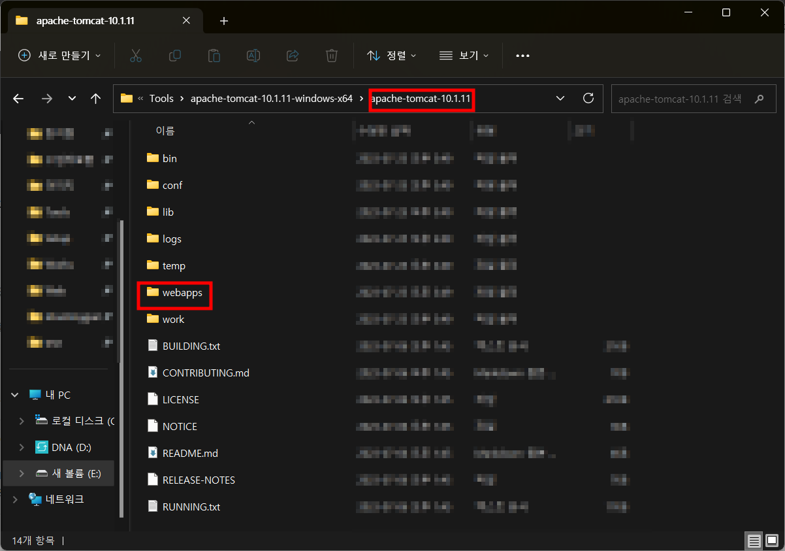This screenshot has height=551, width=785.
Task: Click the Rename icon in toolbar
Action: click(x=253, y=56)
